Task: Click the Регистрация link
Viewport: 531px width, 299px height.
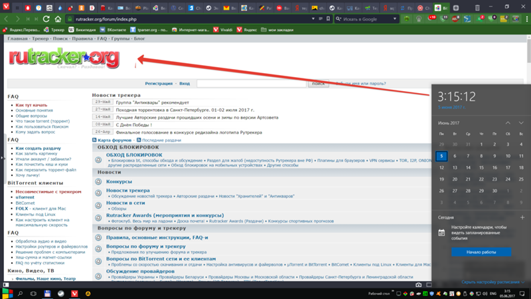Action: (x=159, y=84)
